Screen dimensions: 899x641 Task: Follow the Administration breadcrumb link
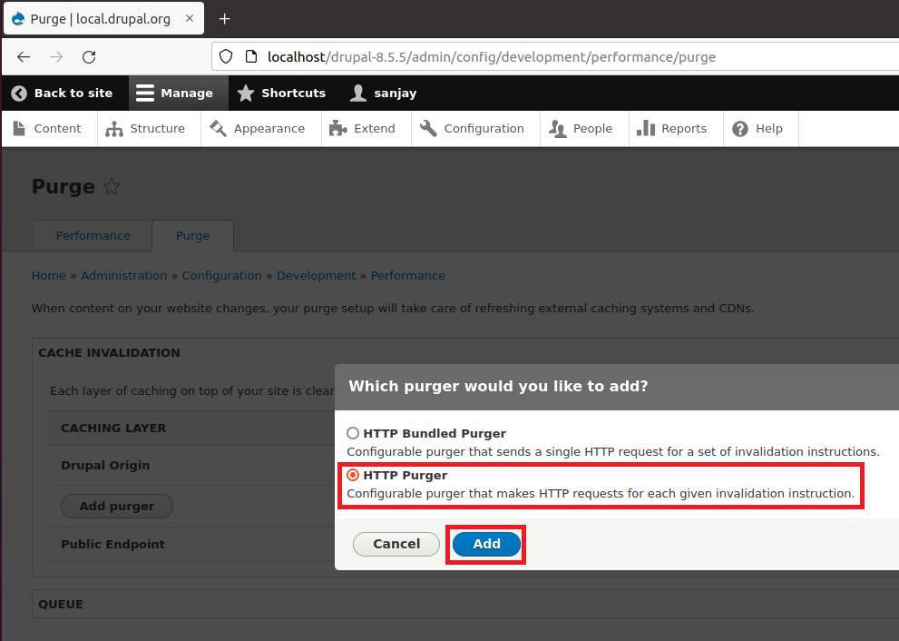[123, 275]
